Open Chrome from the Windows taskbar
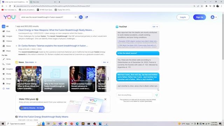Image resolution: width=224 pixels, height=126 pixels. pyautogui.click(x=66, y=124)
